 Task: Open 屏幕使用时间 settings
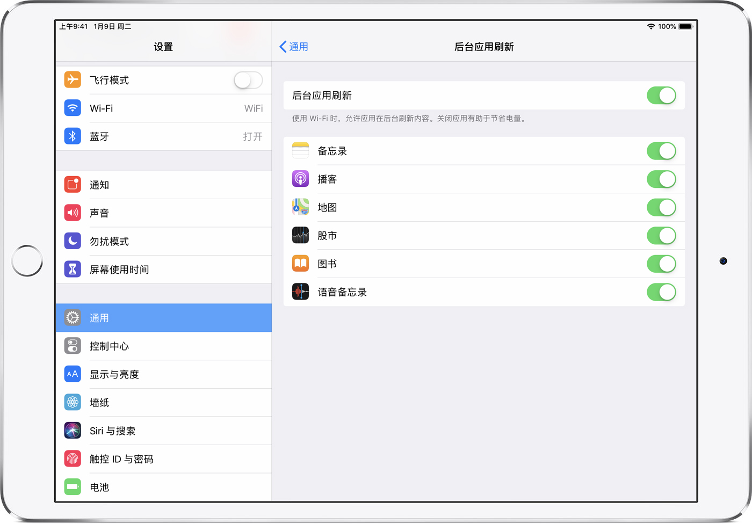[163, 270]
